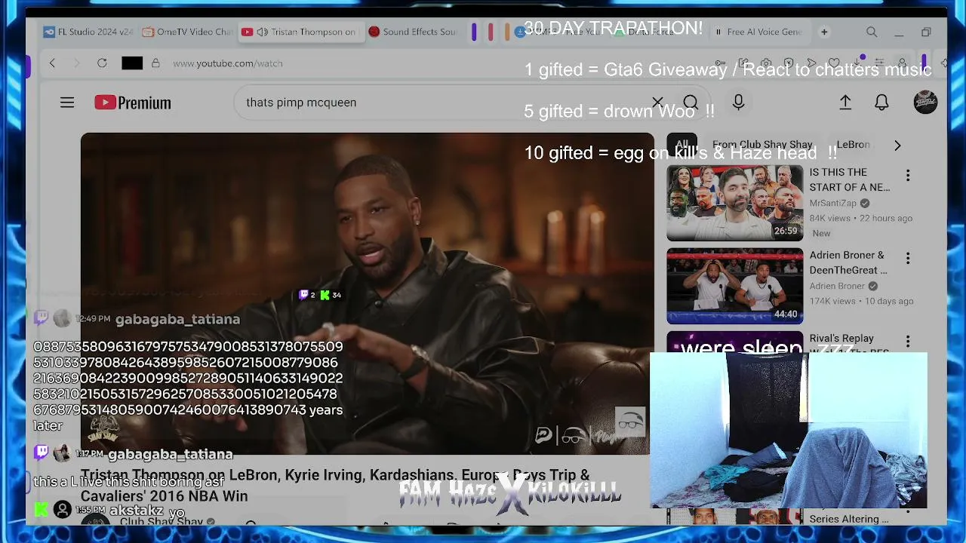Screen dimensions: 966x543
Task: Open YouTube notifications bell
Action: [x=881, y=103]
